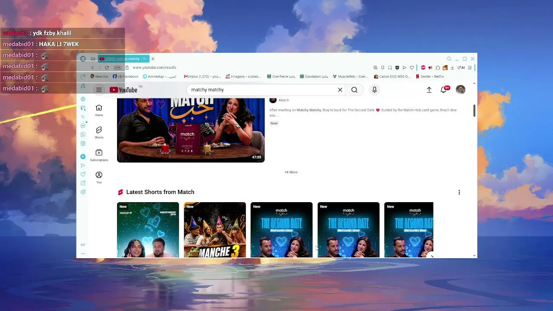Expand the '+8 More' results link

tap(291, 172)
